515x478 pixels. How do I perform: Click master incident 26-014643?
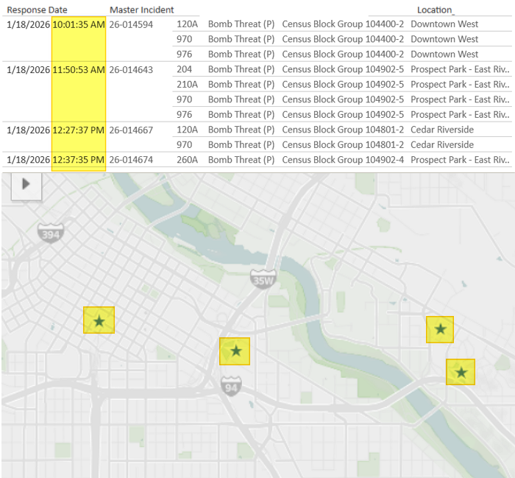tap(131, 70)
